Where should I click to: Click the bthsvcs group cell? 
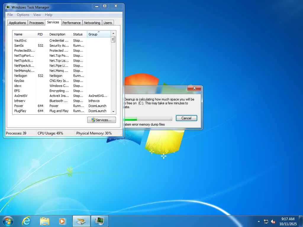pos(94,101)
